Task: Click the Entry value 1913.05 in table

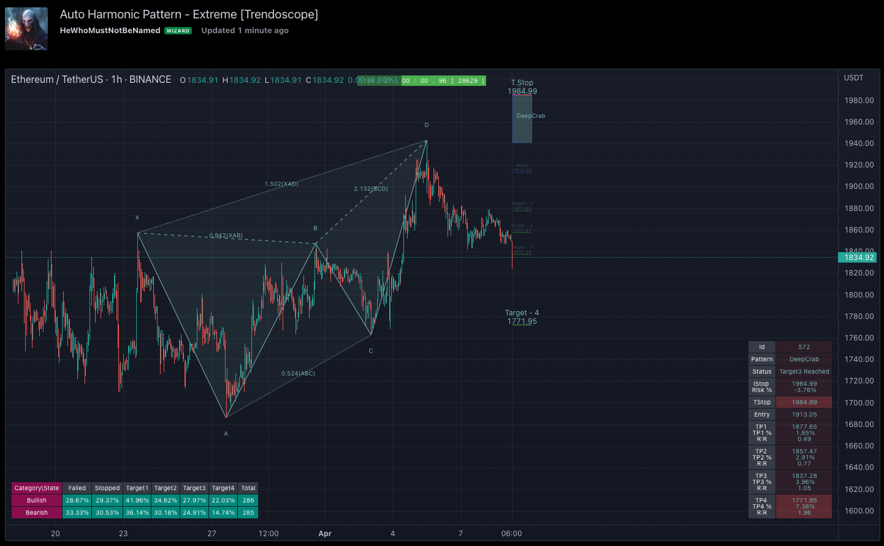Action: point(804,415)
